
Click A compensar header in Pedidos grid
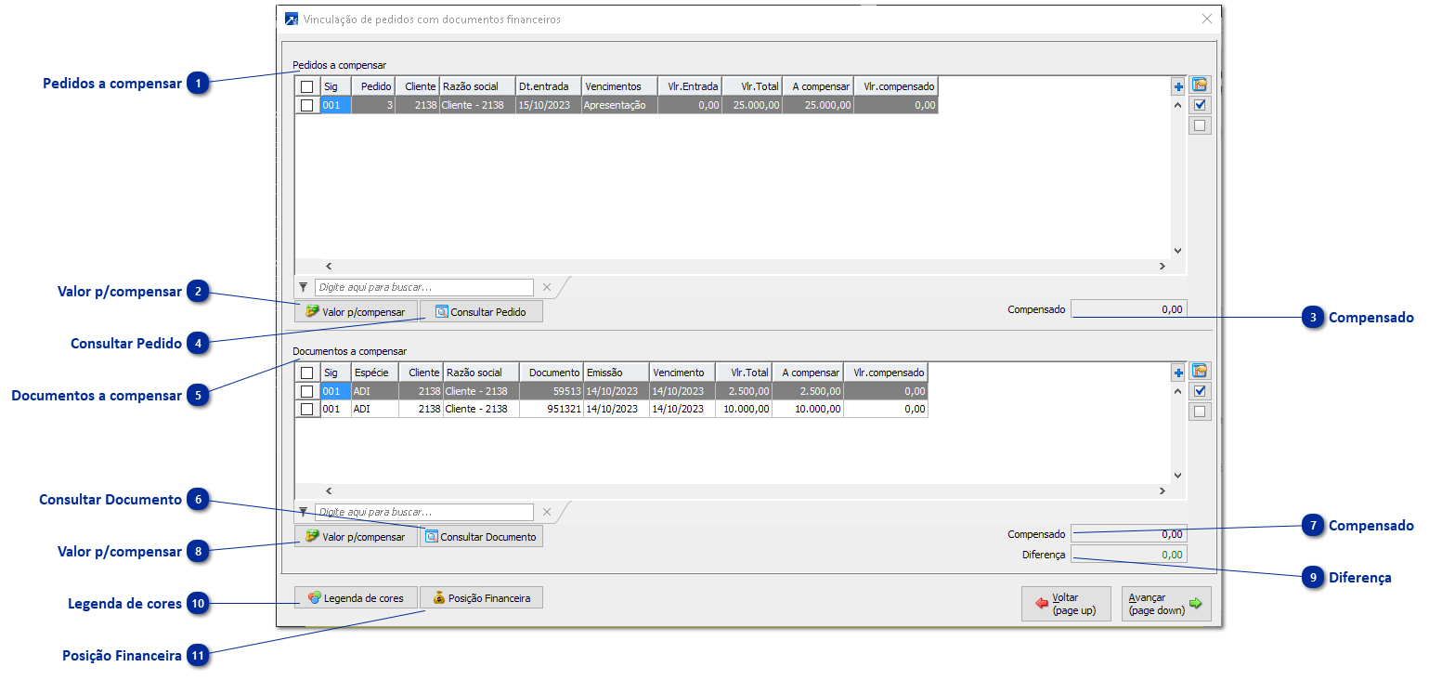[x=818, y=86]
